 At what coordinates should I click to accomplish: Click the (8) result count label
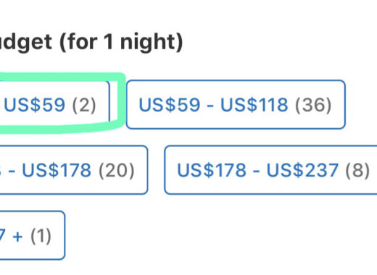[357, 170]
